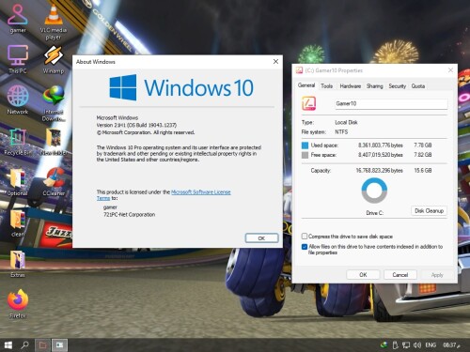
Task: Launch VLC media player desktop shortcut
Action: pos(54,22)
